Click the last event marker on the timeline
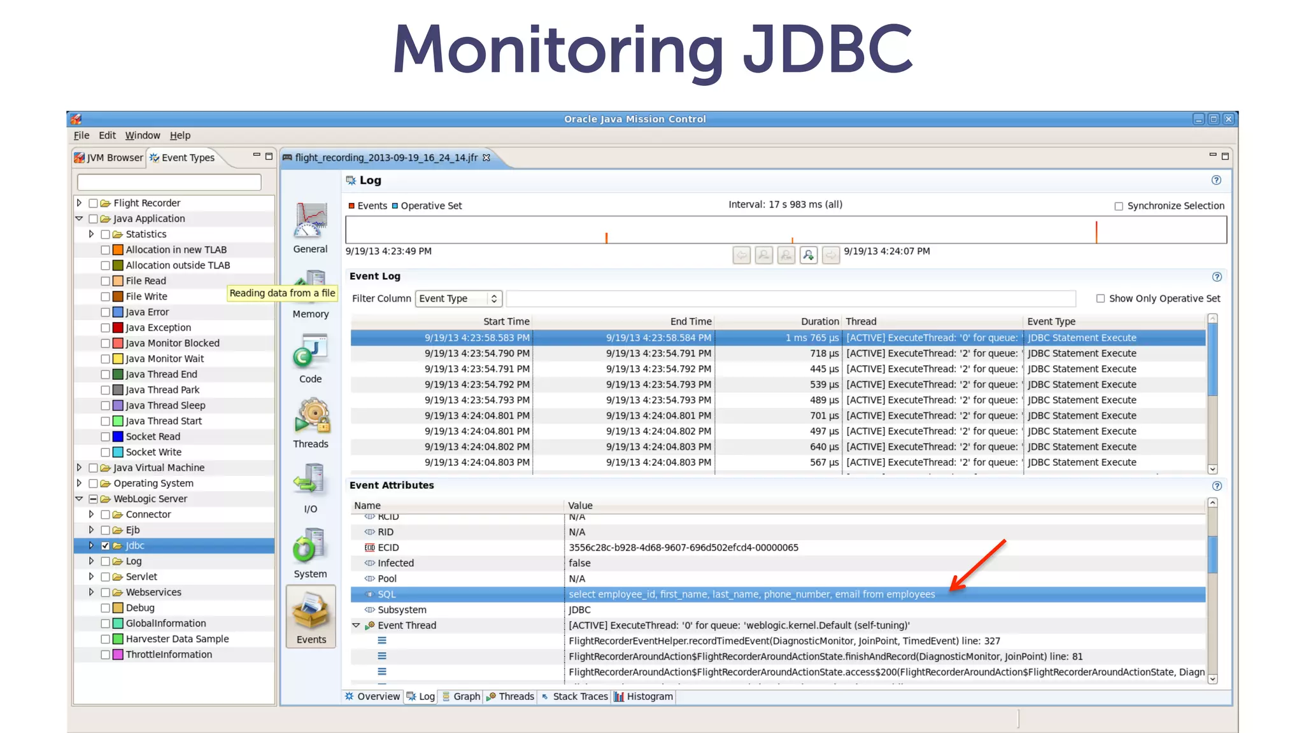Screen dimensions: 1304x733 tap(1096, 232)
